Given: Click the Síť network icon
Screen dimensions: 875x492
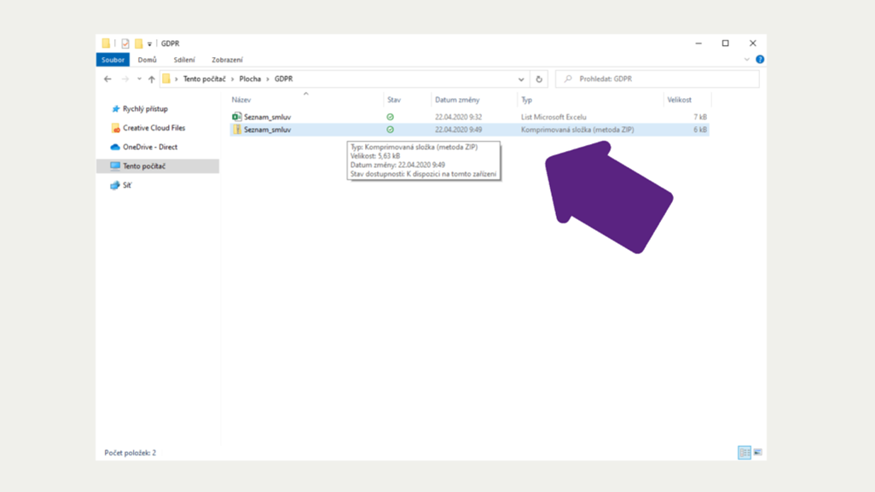Looking at the screenshot, I should 115,185.
